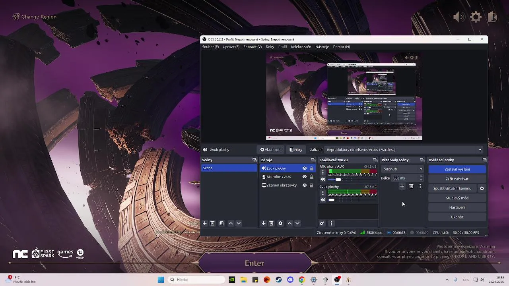
Task: Open Kolekce scén menu
Action: point(301,47)
